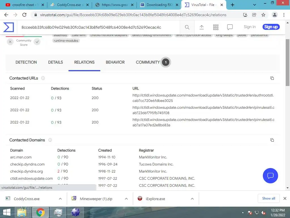Viewport: 290px width, 218px height.
Task: Click the taskbar clock
Action: (278, 213)
